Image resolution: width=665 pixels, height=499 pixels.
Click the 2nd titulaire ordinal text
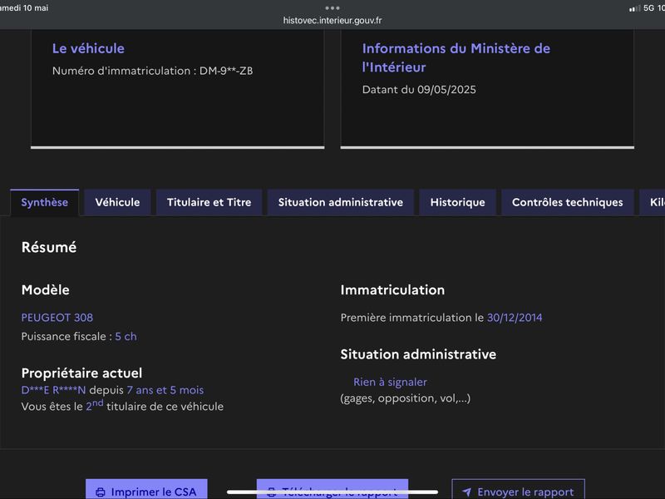coord(94,405)
